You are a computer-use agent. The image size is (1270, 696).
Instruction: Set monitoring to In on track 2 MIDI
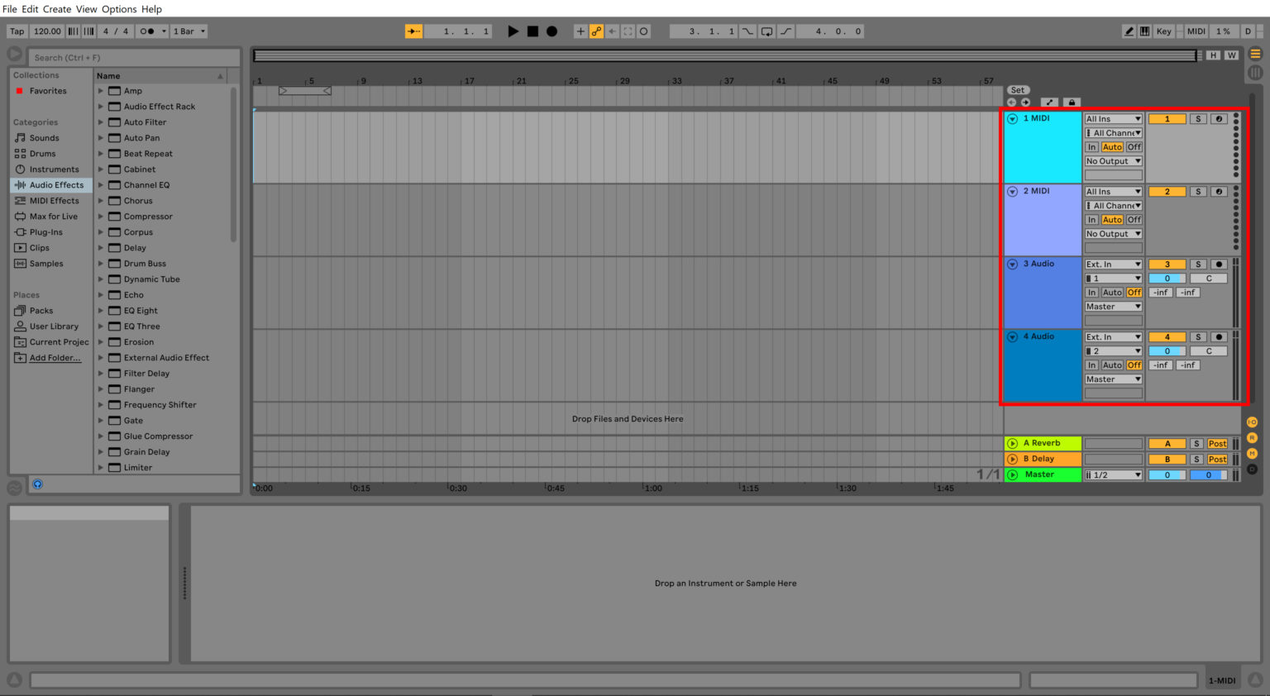point(1092,219)
